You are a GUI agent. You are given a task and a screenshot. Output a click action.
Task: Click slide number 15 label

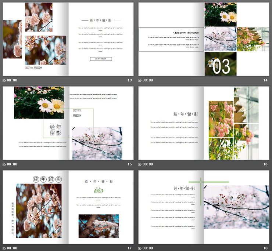(x=130, y=164)
